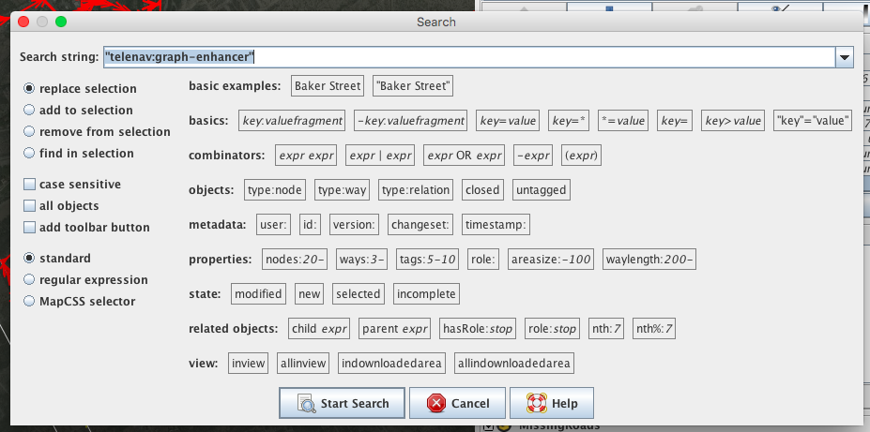Insert the waylength:200- filter
Screen dimensions: 870x432
pos(649,260)
